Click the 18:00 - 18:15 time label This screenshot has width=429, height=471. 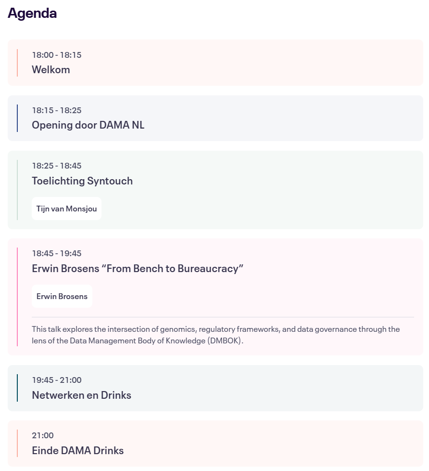click(57, 55)
